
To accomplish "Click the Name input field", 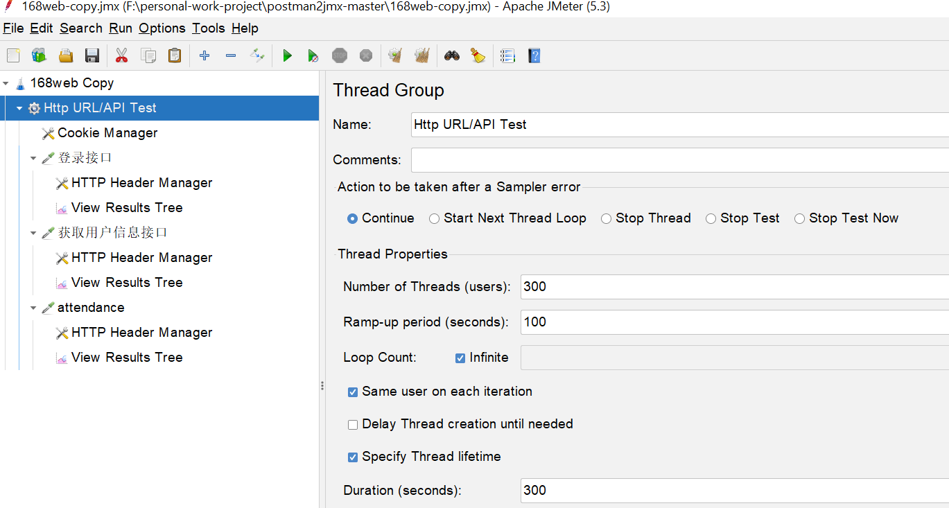I will [680, 125].
